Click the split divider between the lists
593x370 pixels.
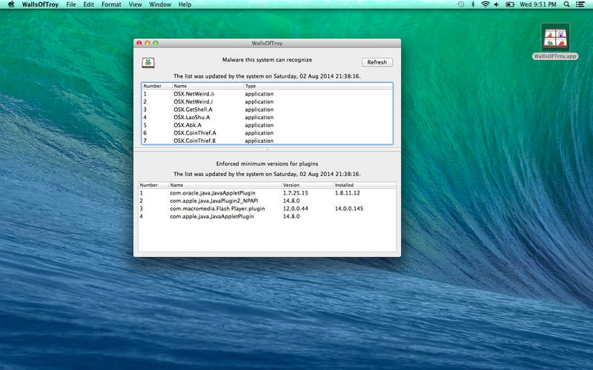coord(267,150)
